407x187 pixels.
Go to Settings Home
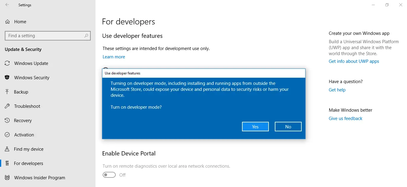pos(48,21)
